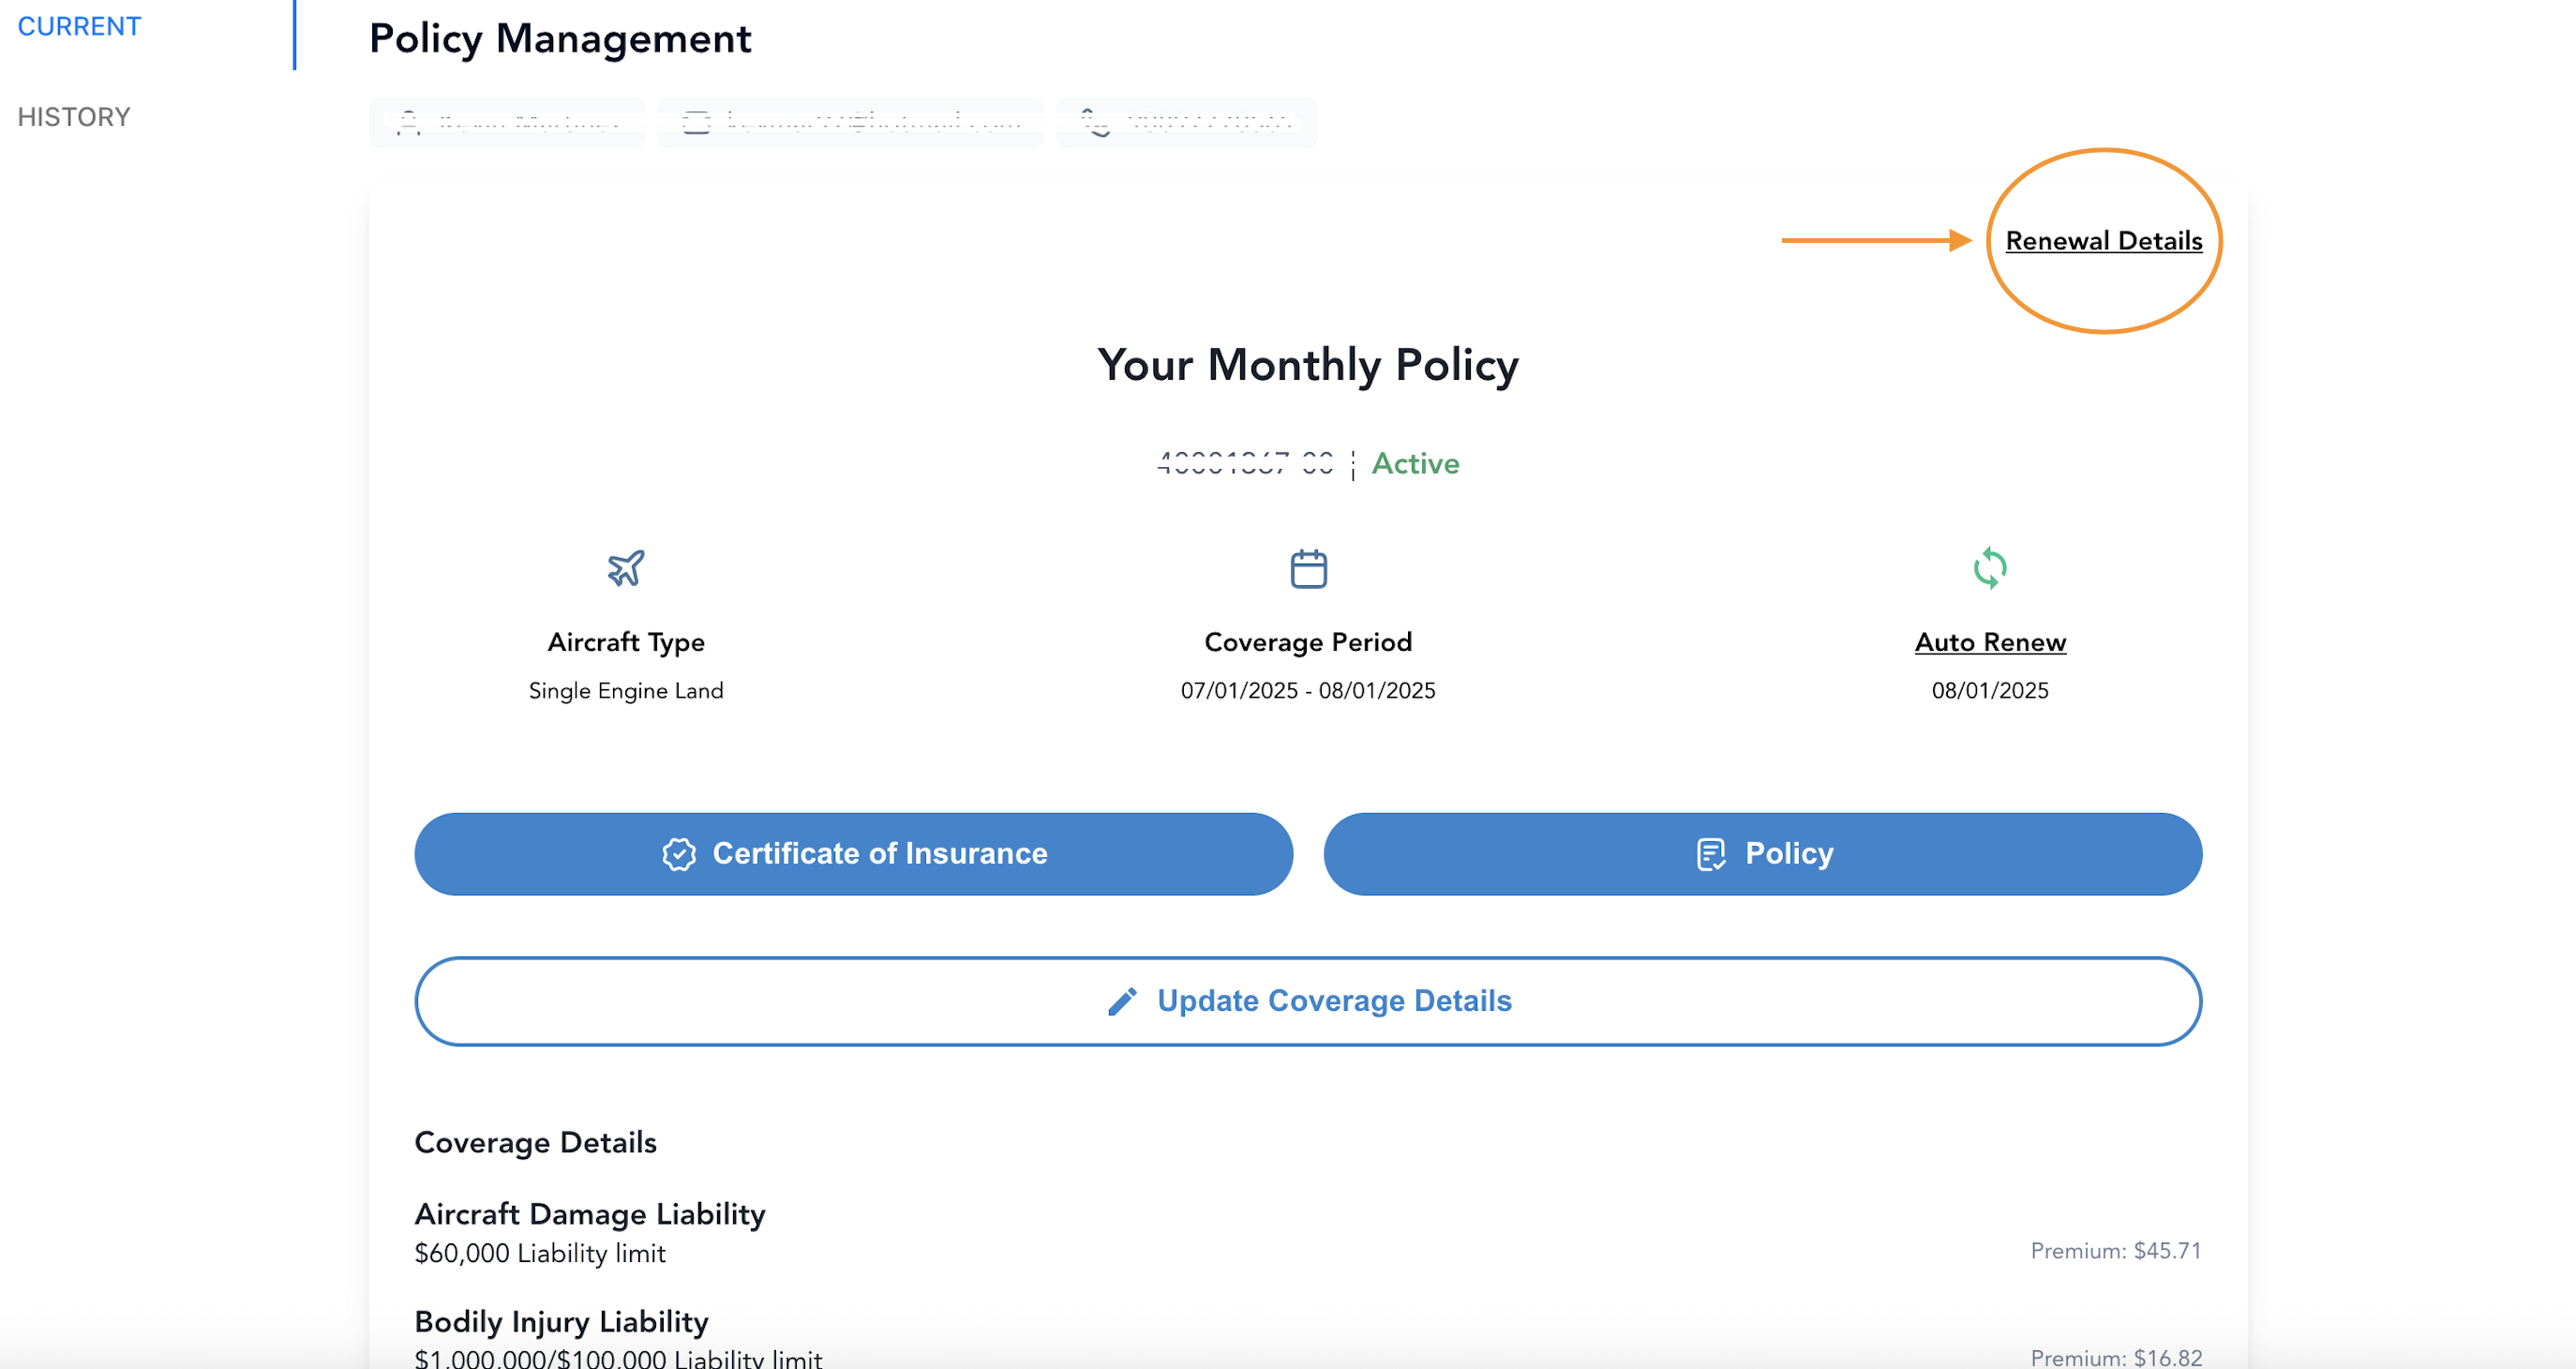Click the blurred policy number
Viewport: 2576px width, 1369px height.
click(1245, 463)
